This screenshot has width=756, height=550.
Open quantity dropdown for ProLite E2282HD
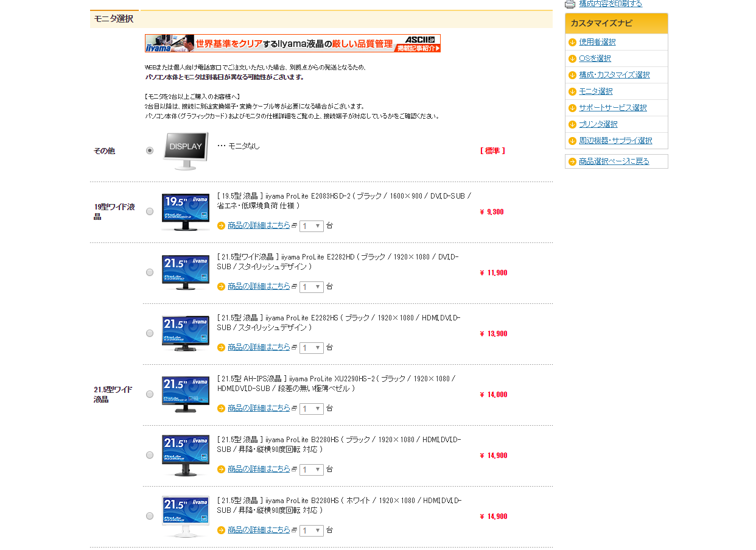311,287
